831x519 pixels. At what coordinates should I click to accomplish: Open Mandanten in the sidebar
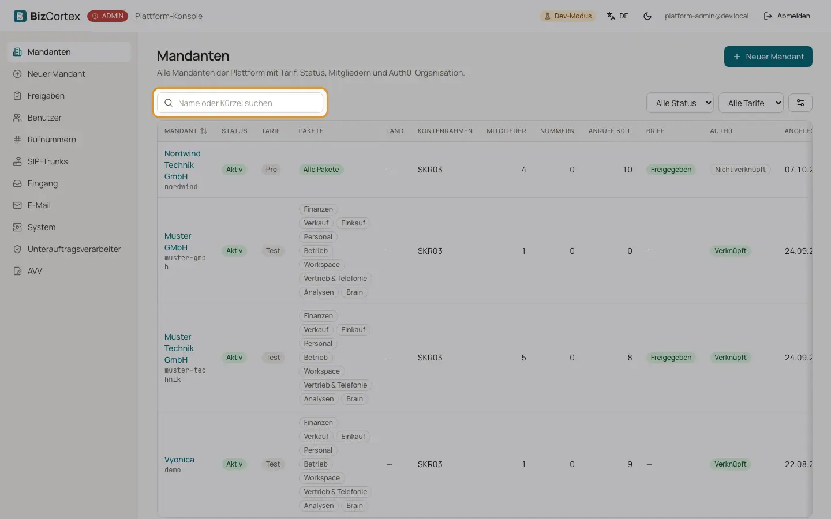click(x=69, y=52)
